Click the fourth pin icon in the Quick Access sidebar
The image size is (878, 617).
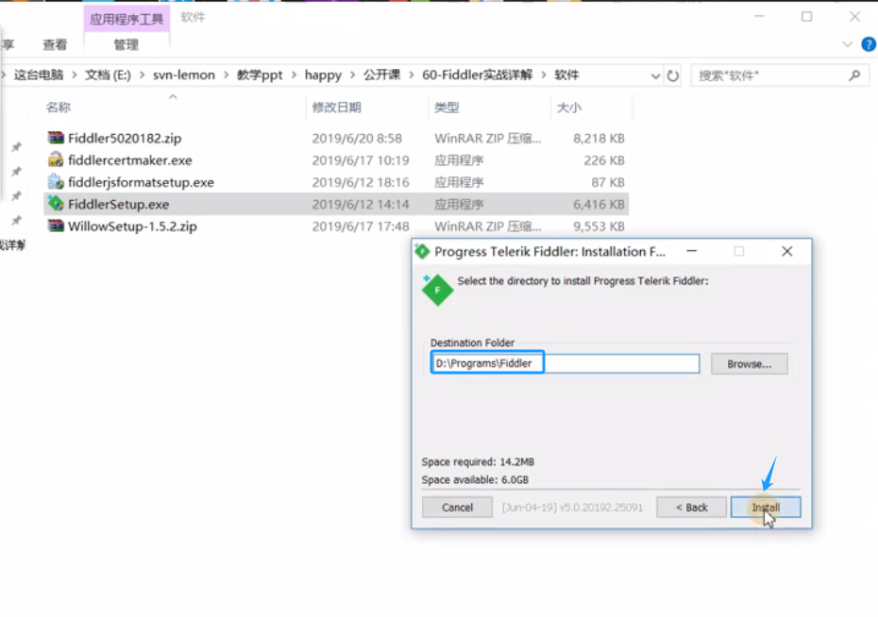pyautogui.click(x=16, y=221)
